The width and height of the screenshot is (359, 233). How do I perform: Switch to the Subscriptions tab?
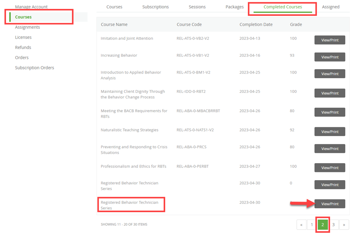click(155, 7)
